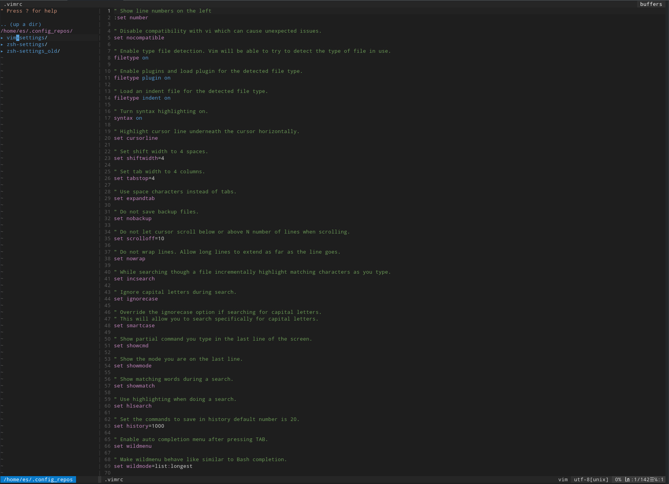Click comment 'Ignore capital letters during search.'
This screenshot has height=484, width=669.
(x=175, y=292)
